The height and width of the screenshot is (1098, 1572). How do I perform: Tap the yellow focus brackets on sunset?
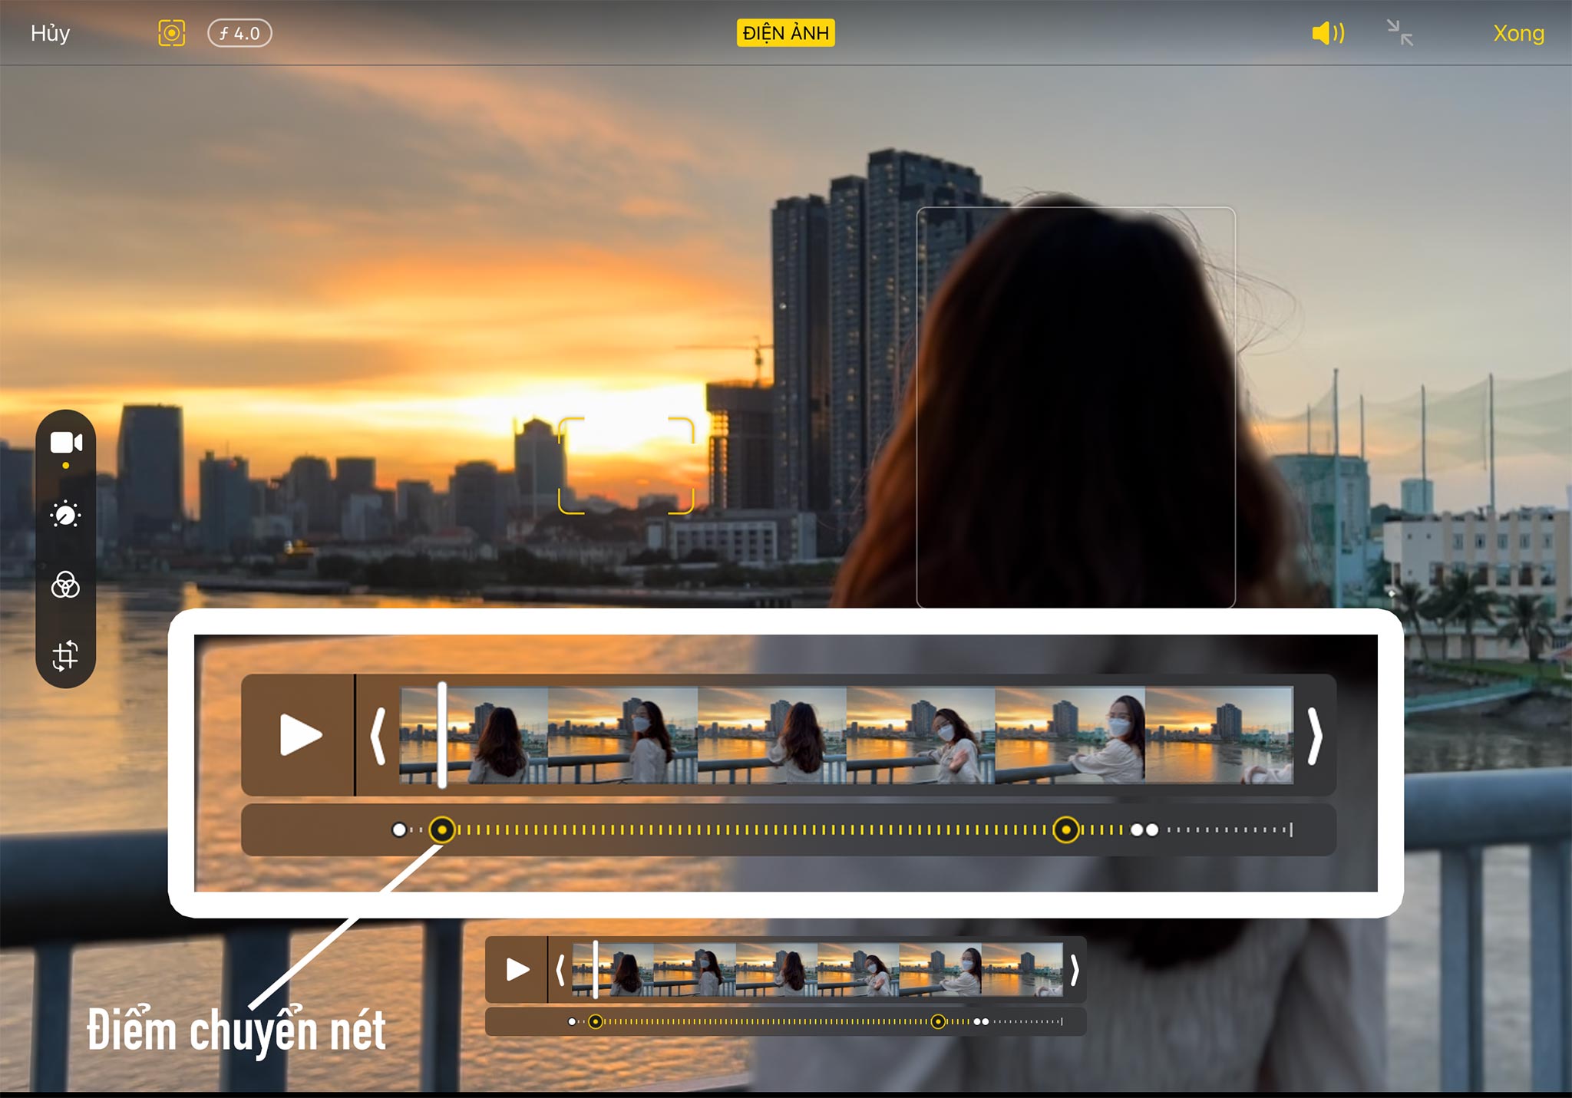tap(626, 466)
